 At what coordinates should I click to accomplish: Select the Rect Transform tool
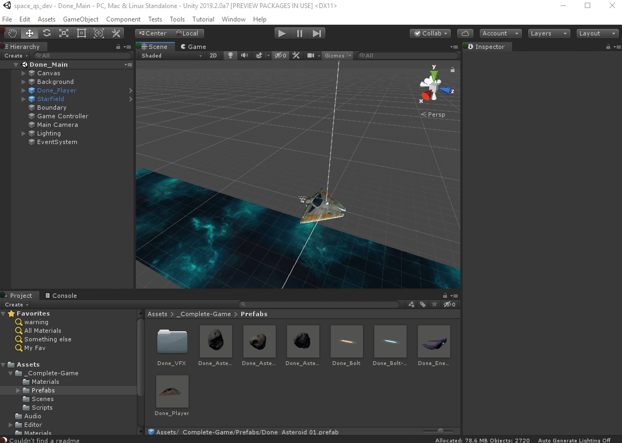[81, 33]
